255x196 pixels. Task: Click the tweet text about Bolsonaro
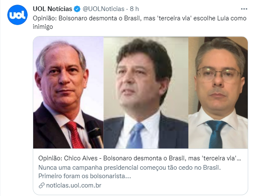[x=140, y=22]
